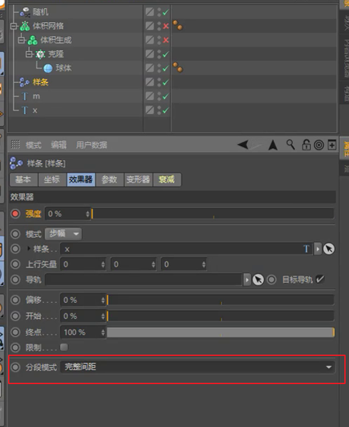
Task: Switch to the 坐标 tab
Action: 52,180
